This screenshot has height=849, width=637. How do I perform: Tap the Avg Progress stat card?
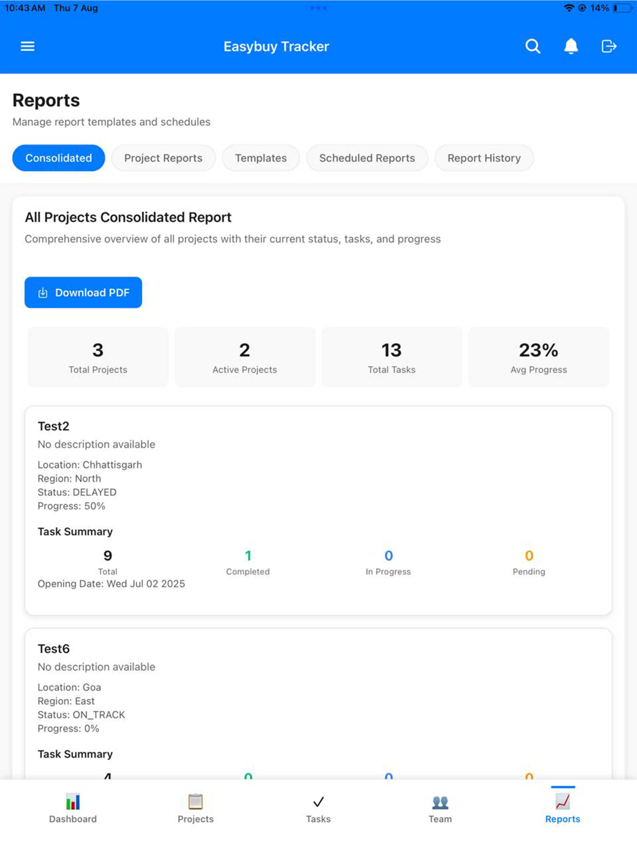click(x=539, y=357)
